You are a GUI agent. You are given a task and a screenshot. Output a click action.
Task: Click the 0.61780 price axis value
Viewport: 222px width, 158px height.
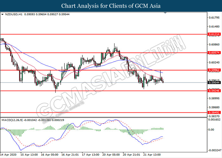point(212,17)
